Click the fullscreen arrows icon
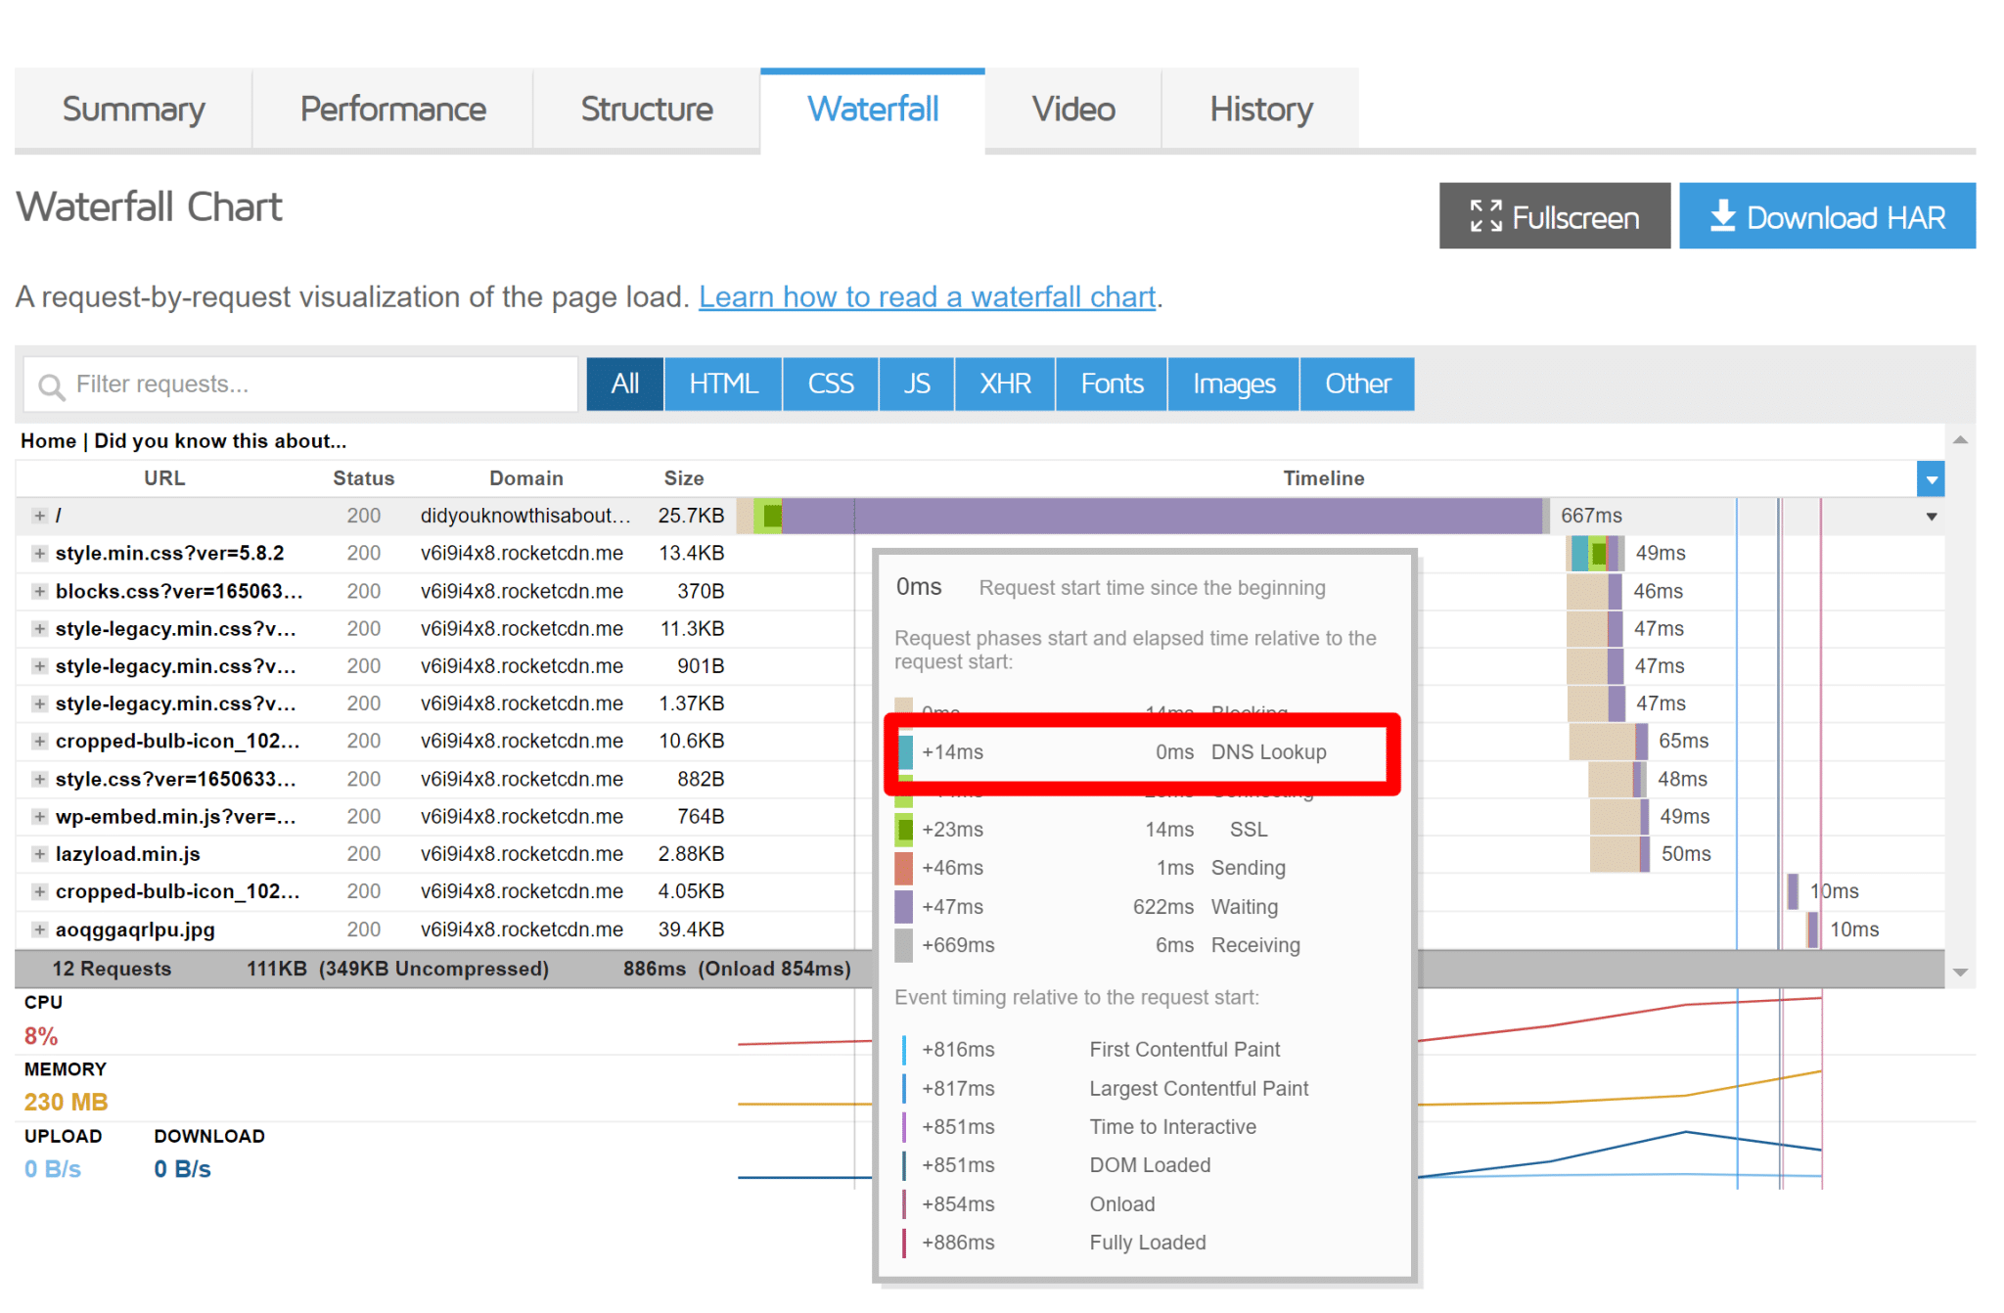2004x1313 pixels. (x=1485, y=216)
